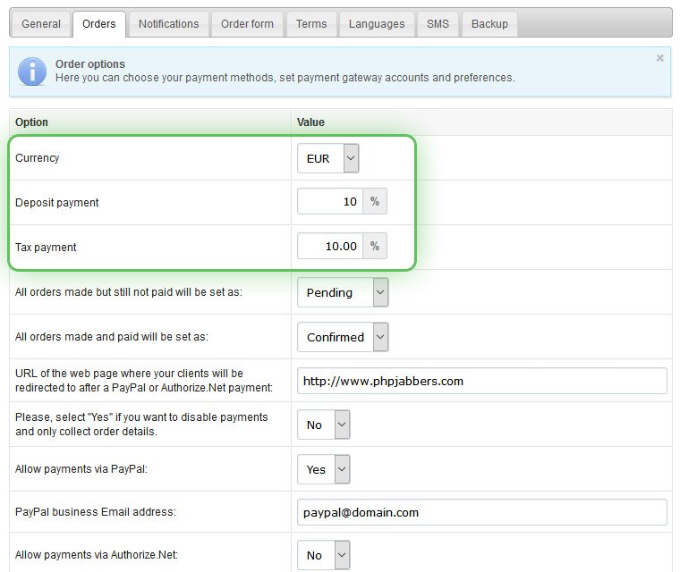Click the Deposit payment percent sign

coord(375,201)
